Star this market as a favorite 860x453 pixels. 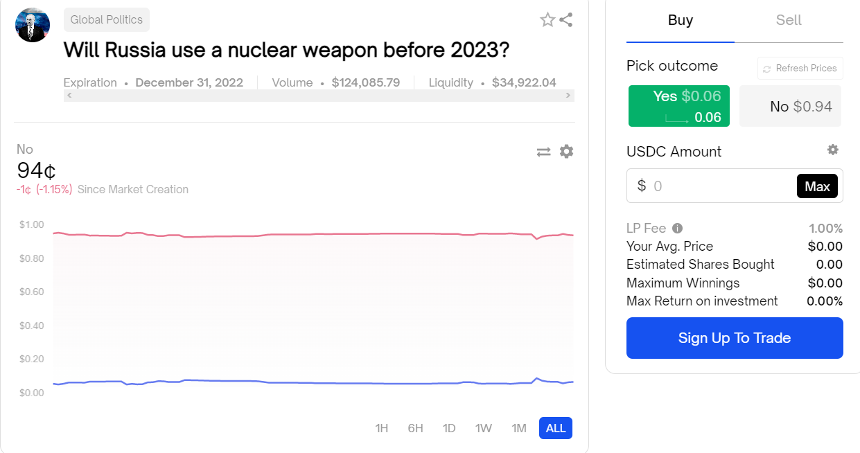[x=547, y=19]
